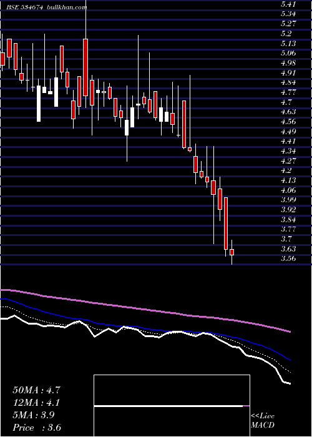312x437 pixels.
Task: Click the 3.84 price axis label
Action: click(288, 220)
